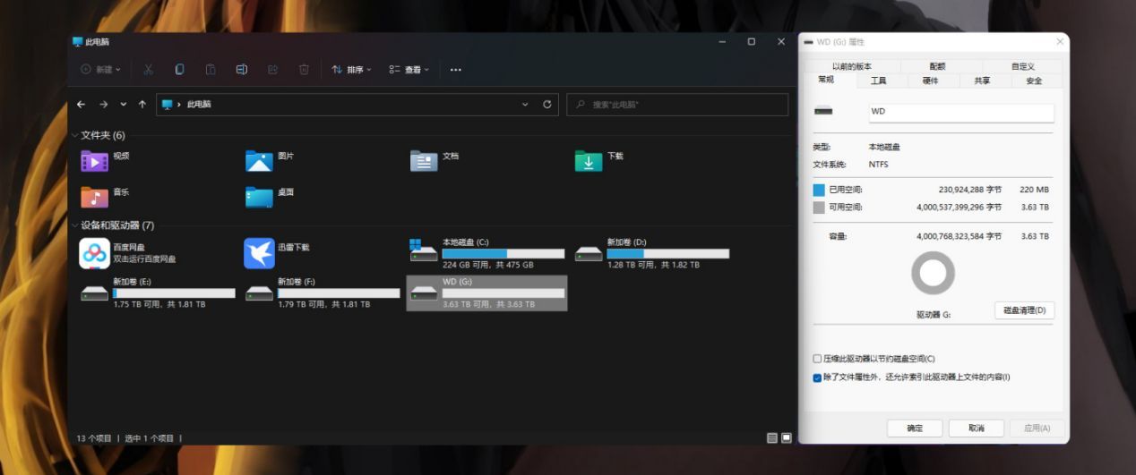Screen dimensions: 1136x475
Task: Collapse the 文件夹 (6) group
Action: (74, 135)
